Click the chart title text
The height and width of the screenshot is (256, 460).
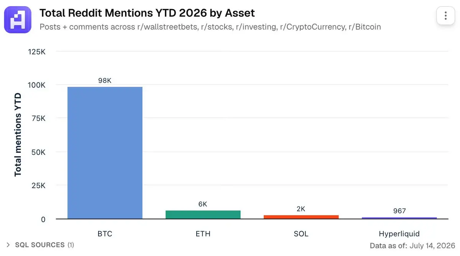pyautogui.click(x=147, y=13)
